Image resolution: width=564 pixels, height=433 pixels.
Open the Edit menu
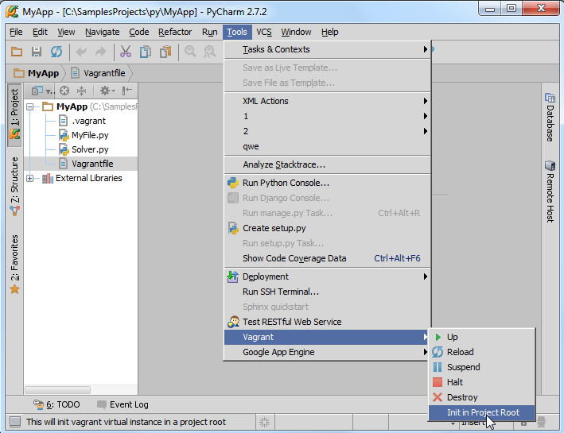coord(40,32)
